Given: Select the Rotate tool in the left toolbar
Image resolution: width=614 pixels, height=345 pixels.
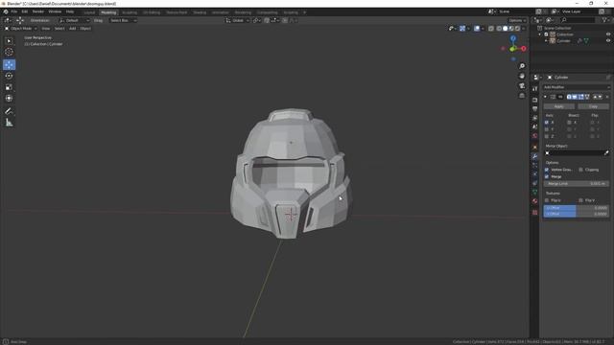Looking at the screenshot, I should [x=9, y=76].
